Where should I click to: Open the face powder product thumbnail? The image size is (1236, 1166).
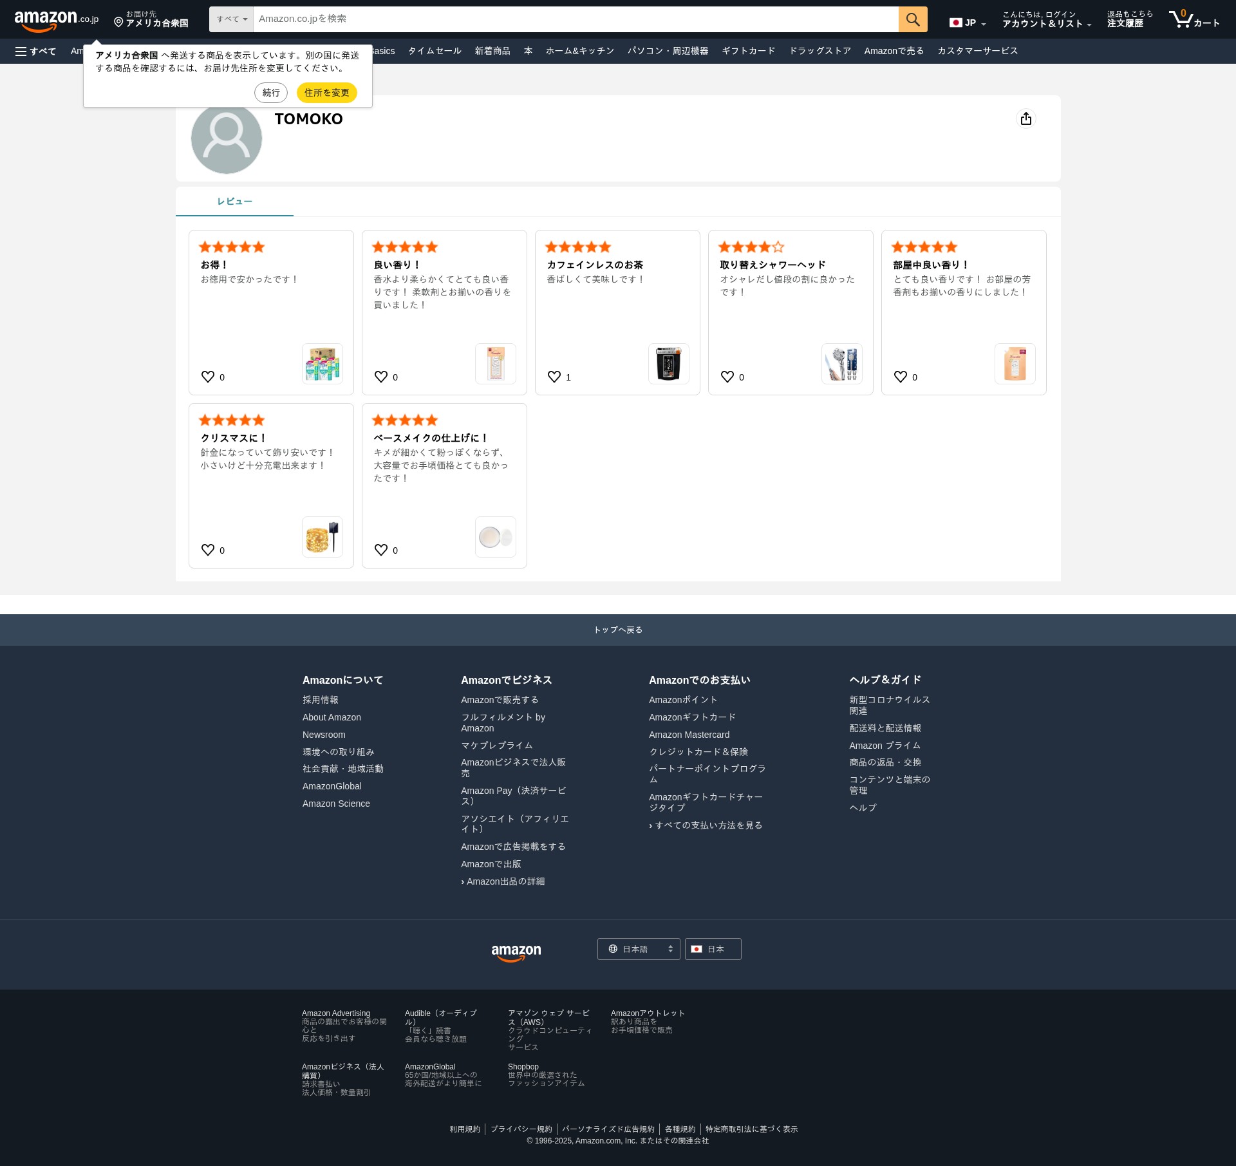(x=496, y=537)
